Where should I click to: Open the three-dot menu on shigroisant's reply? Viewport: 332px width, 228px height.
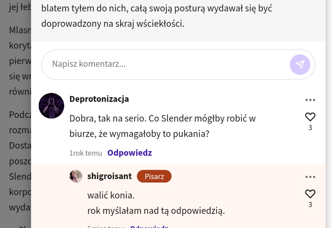click(x=310, y=177)
